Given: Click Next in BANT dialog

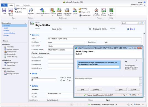Looking at the screenshot, I should [121, 90].
